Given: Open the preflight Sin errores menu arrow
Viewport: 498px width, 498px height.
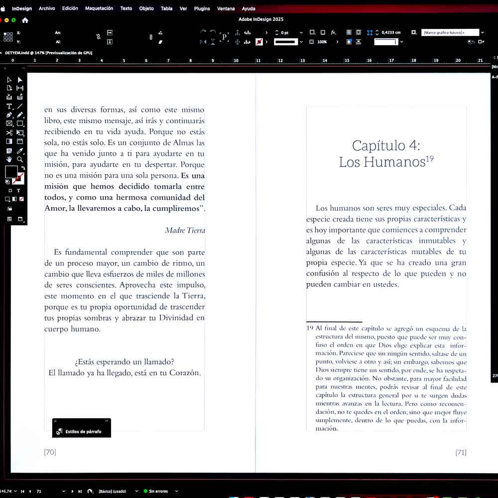Looking at the screenshot, I should (177, 491).
